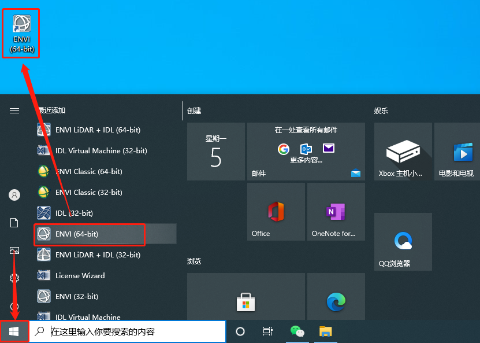Open the Monday 5 calendar tile
The height and width of the screenshot is (343, 480).
point(216,152)
